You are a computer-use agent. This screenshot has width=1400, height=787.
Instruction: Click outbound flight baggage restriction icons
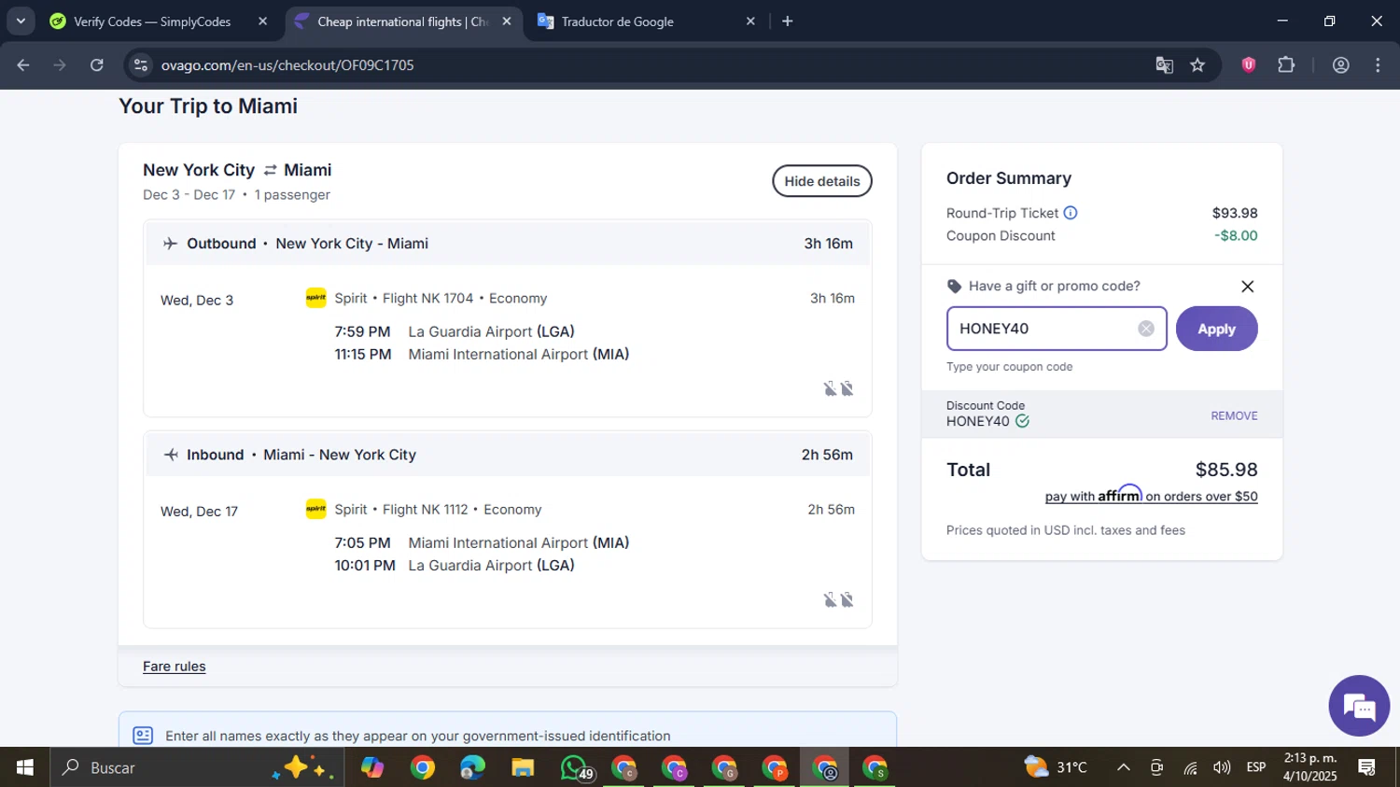pos(838,388)
